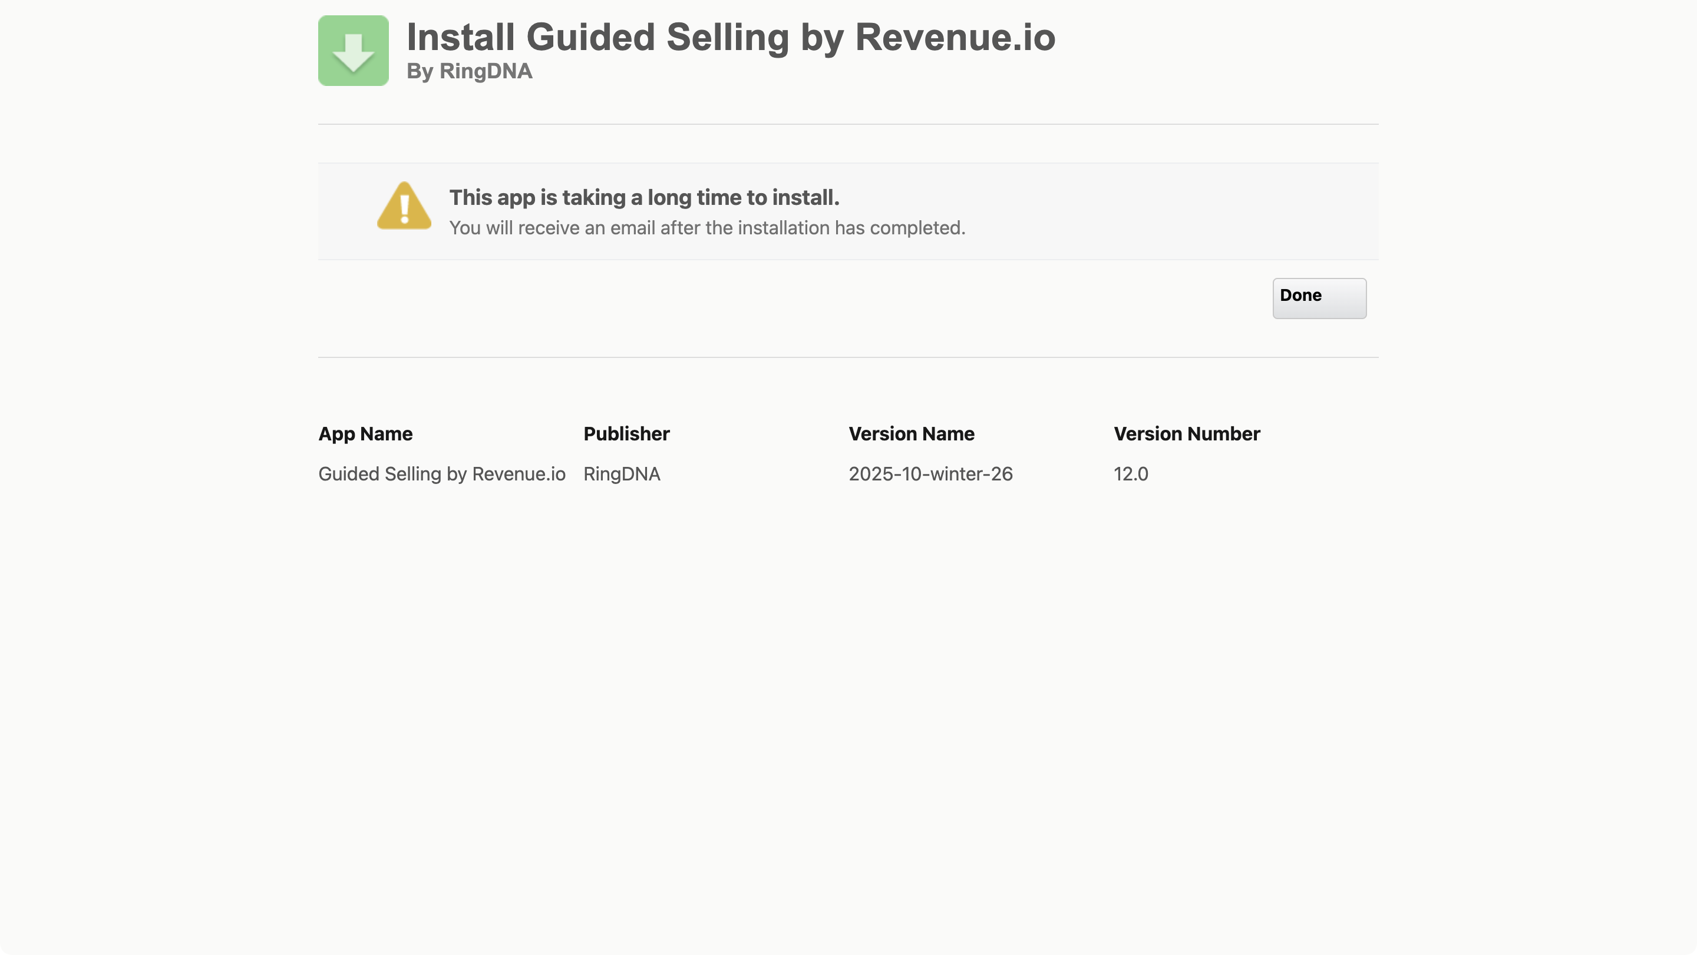Select the Install Guided Selling heading
Viewport: 1697px width, 955px height.
(x=731, y=38)
